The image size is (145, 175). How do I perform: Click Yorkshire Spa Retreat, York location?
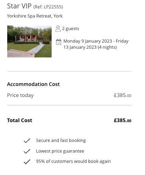tap(35, 16)
